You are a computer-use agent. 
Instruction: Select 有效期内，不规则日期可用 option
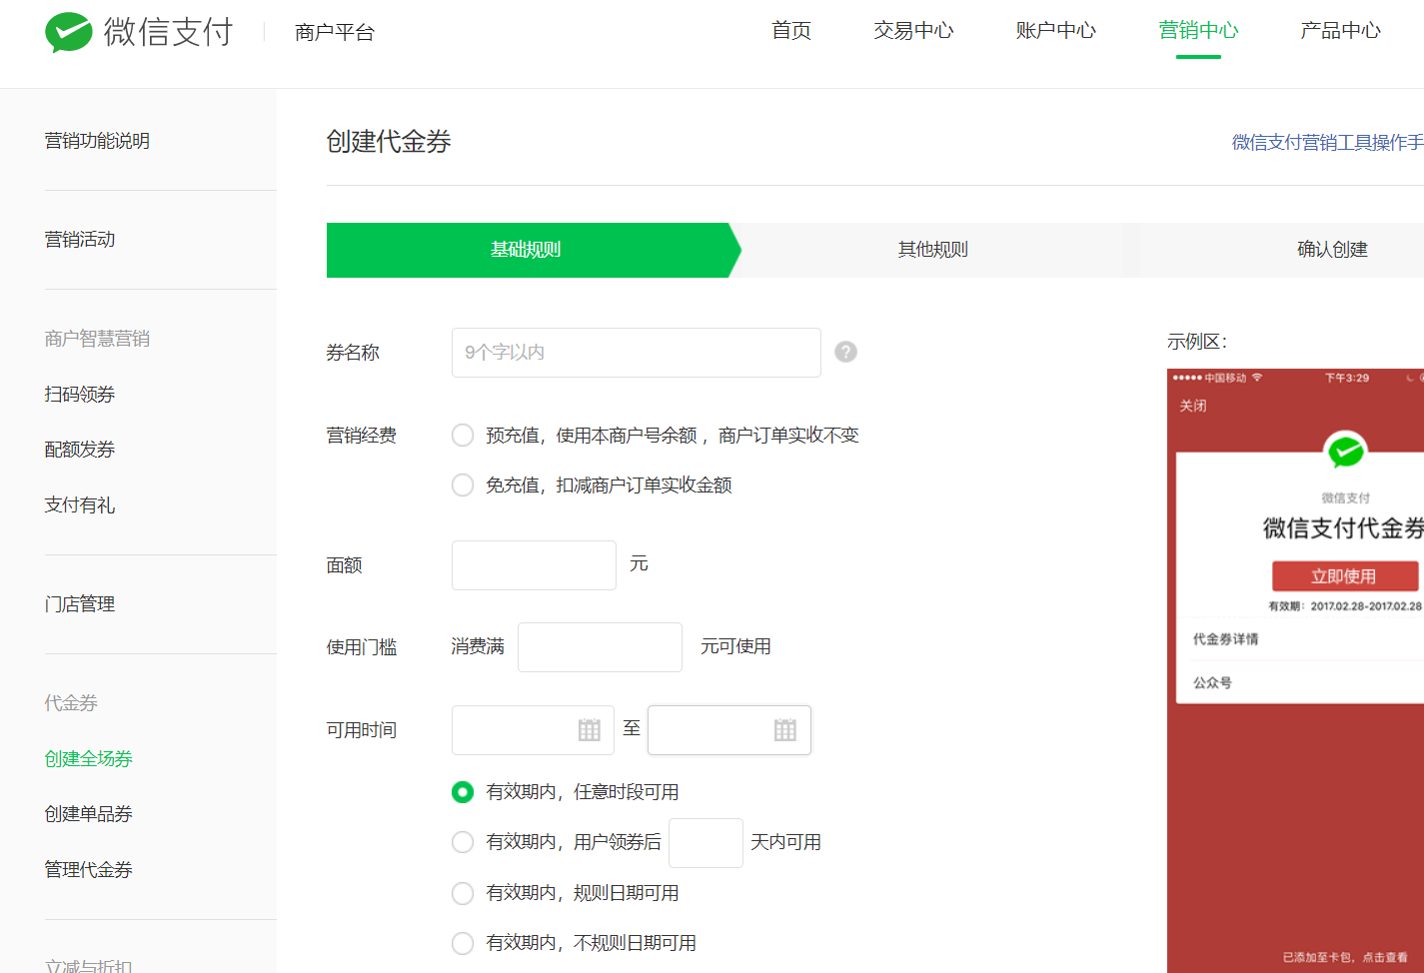click(x=463, y=943)
